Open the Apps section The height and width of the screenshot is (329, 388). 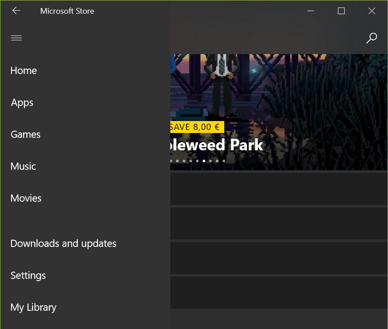(x=22, y=102)
